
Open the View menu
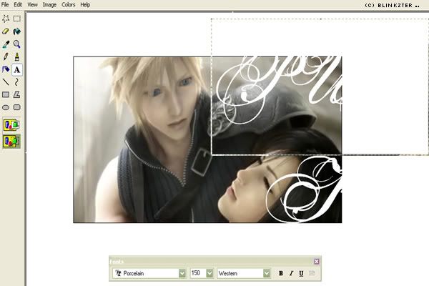tap(32, 5)
